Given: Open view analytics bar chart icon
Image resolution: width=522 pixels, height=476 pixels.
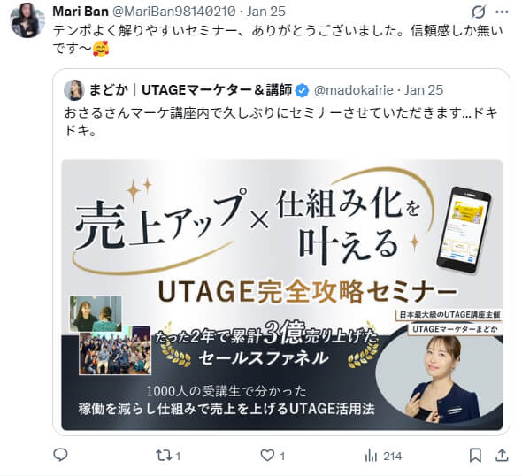Looking at the screenshot, I should [371, 456].
